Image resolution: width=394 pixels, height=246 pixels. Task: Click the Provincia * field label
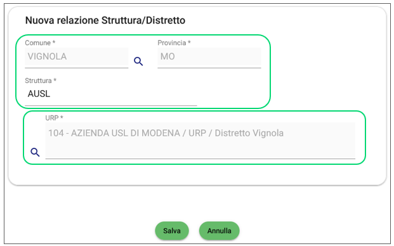click(174, 43)
